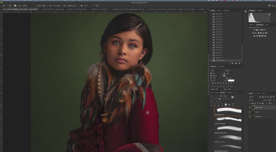This screenshot has width=276, height=152.
Task: Switch to the Actions tab
Action: click(x=219, y=10)
